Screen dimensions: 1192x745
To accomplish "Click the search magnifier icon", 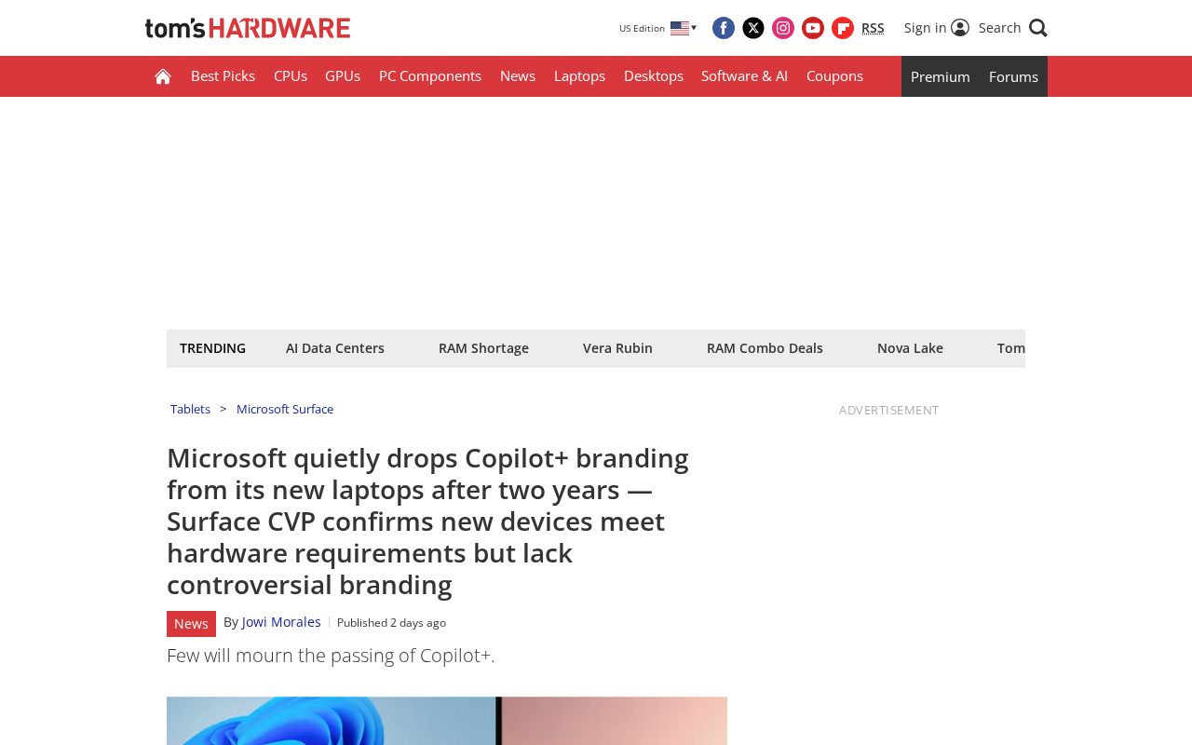I will point(1038,28).
